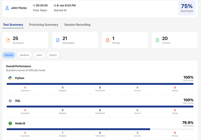Switch to the Proctoring Summary tab

(x=43, y=25)
